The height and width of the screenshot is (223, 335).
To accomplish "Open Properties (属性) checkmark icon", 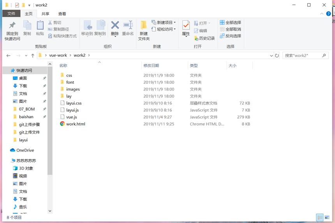I will point(186,25).
